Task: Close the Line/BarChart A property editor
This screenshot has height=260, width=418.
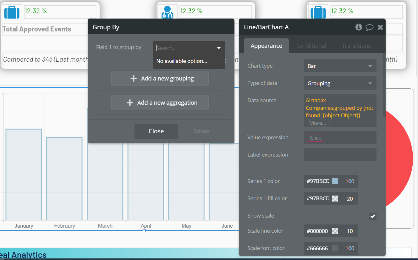Action: click(x=380, y=27)
